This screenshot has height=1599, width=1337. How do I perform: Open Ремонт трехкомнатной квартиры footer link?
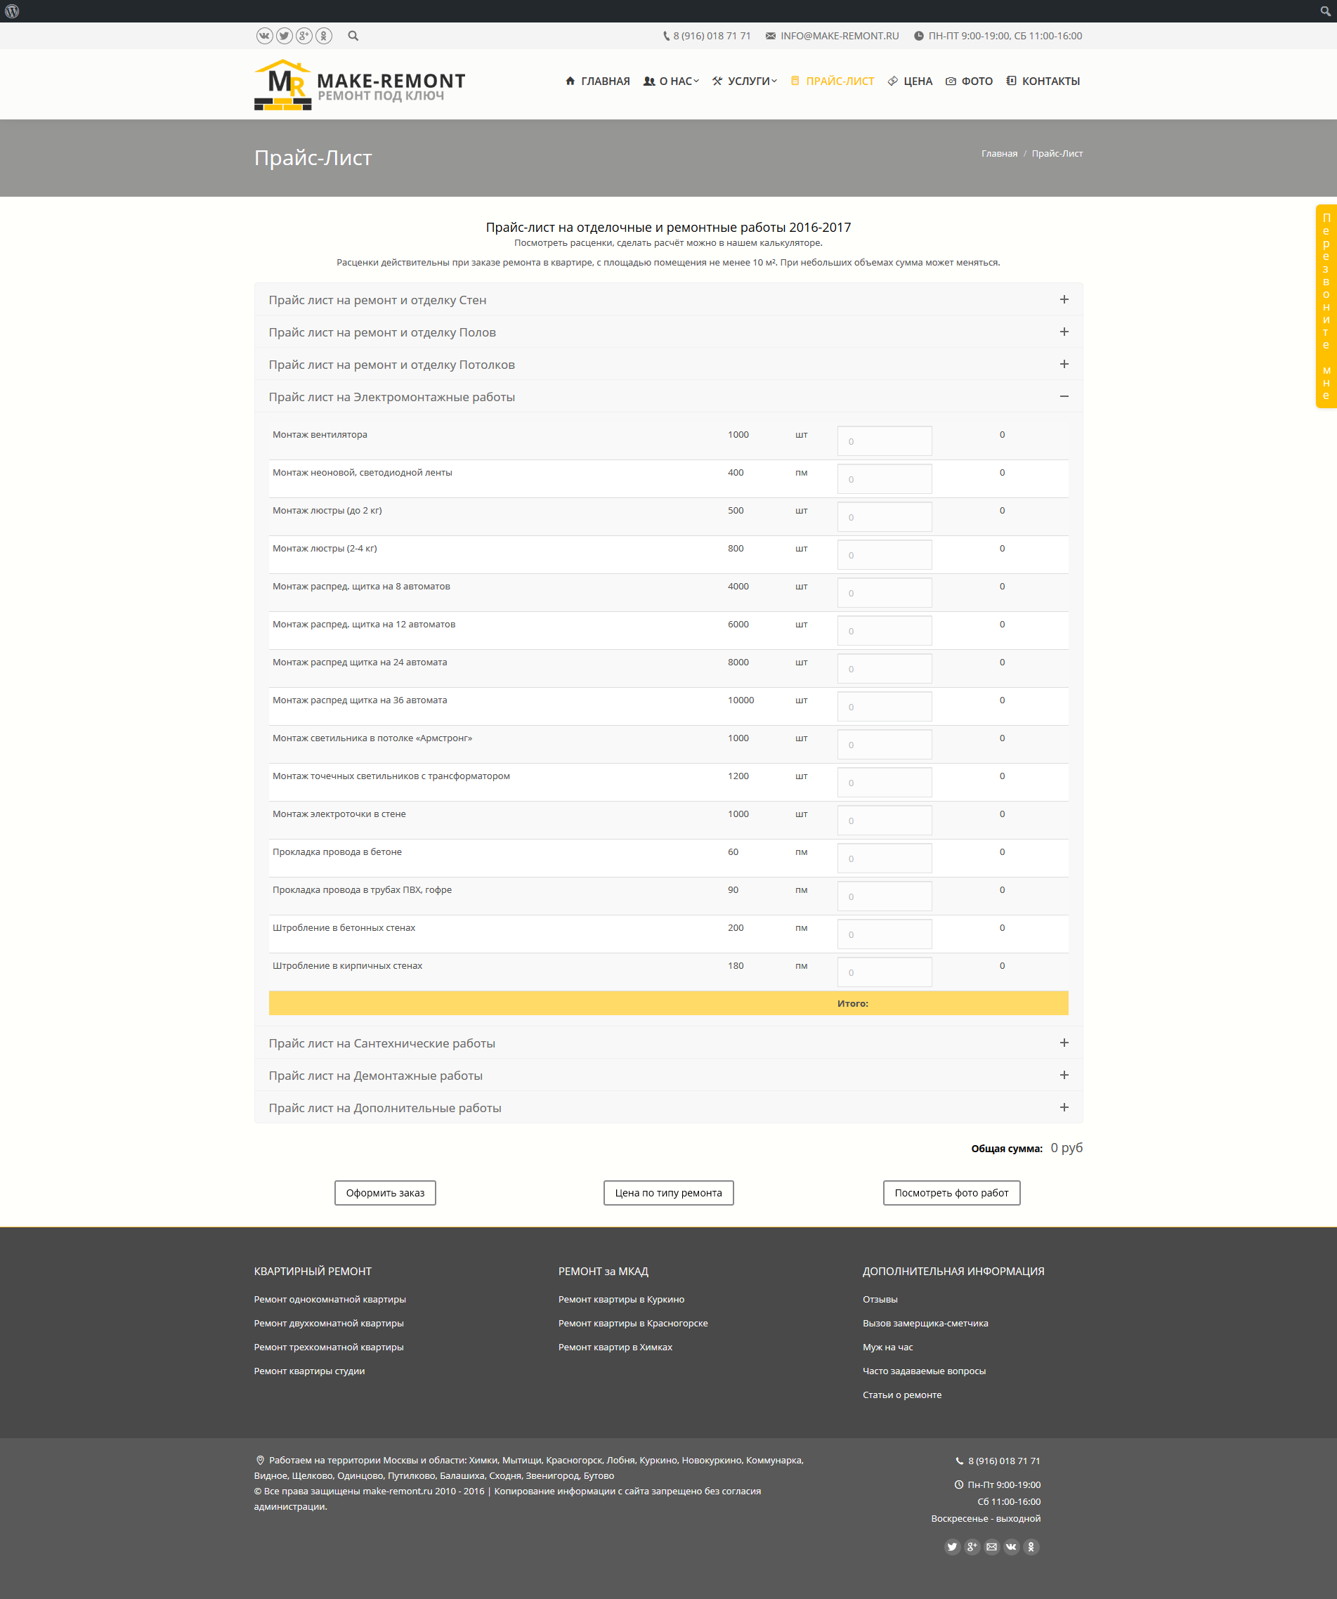[x=329, y=1346]
